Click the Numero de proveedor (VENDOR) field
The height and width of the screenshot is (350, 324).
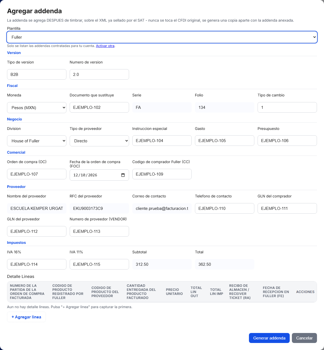click(x=99, y=231)
